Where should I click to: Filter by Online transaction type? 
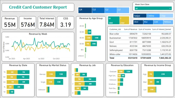pos(153,16)
